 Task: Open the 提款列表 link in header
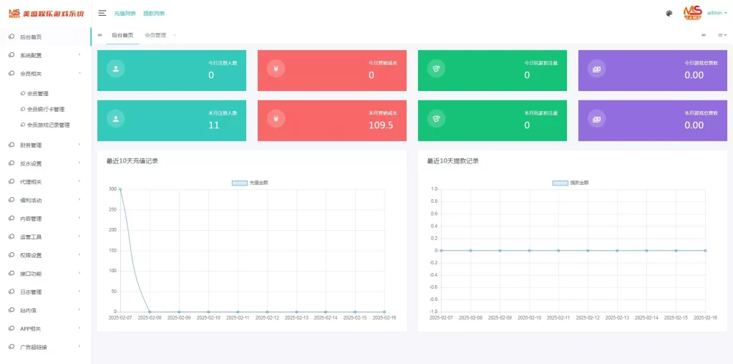[153, 14]
